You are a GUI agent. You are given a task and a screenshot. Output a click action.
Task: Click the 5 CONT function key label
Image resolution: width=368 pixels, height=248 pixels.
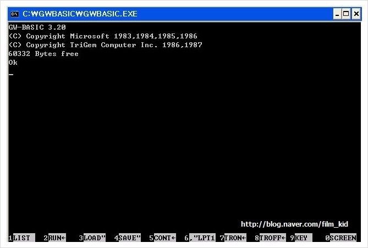(x=163, y=238)
